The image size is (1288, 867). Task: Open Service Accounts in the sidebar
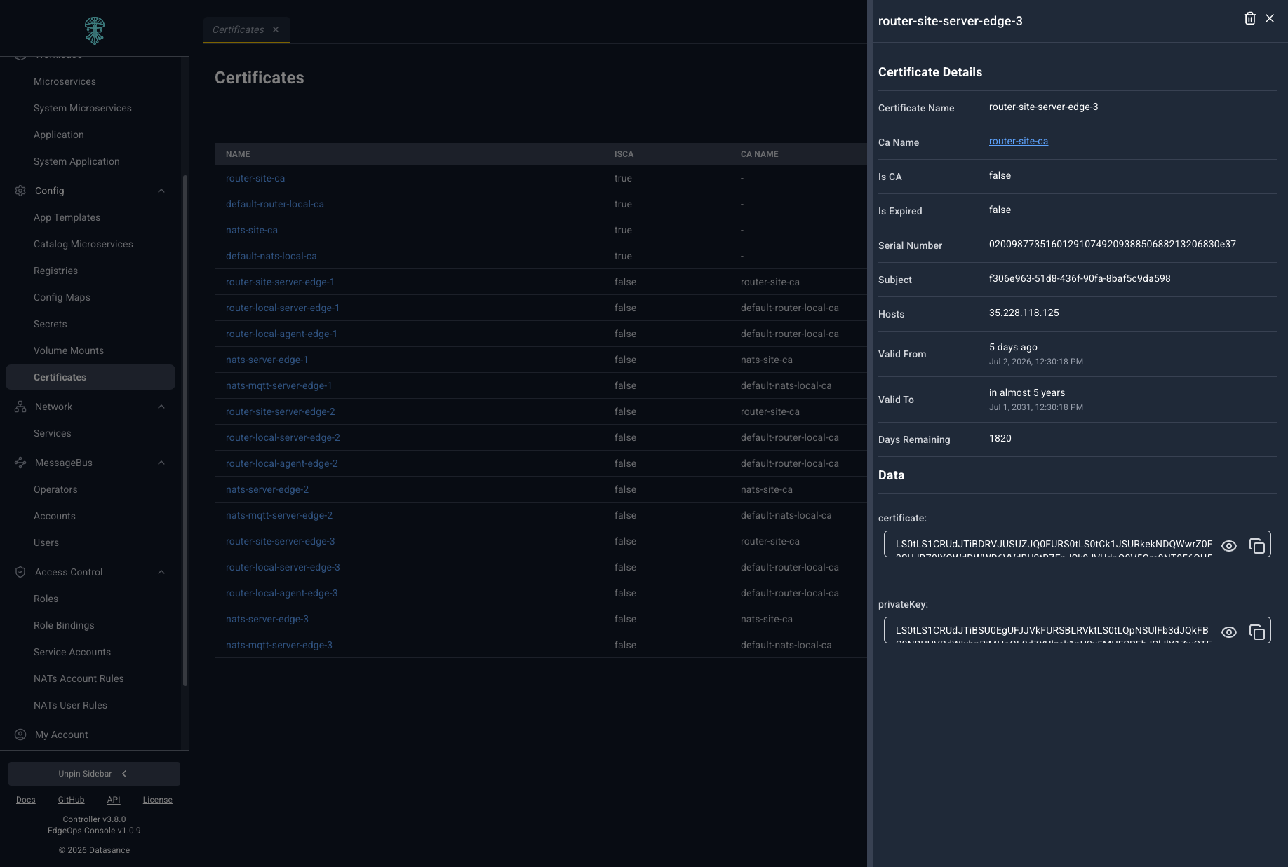pyautogui.click(x=72, y=652)
